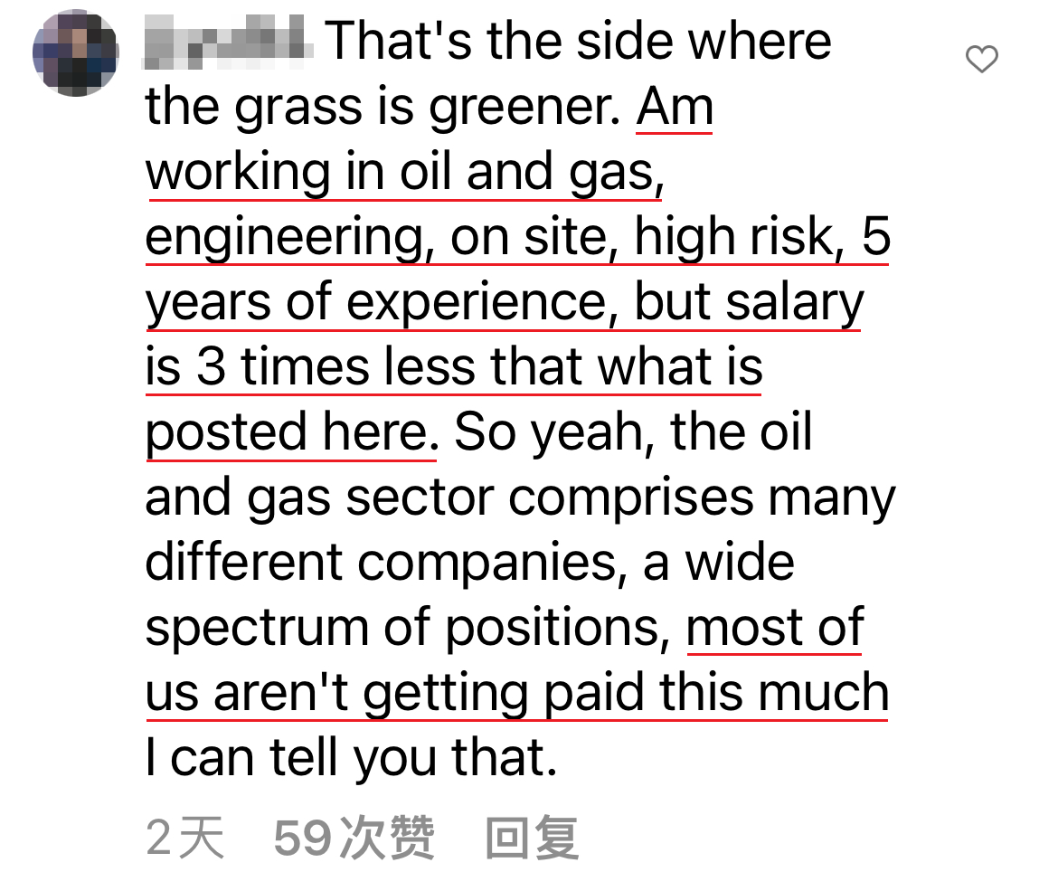View the 59次赞 likes count
The image size is (1058, 872).
pyautogui.click(x=354, y=838)
